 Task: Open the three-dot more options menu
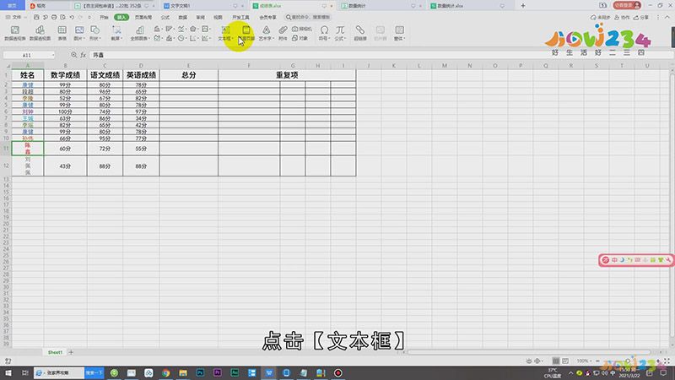click(x=658, y=17)
